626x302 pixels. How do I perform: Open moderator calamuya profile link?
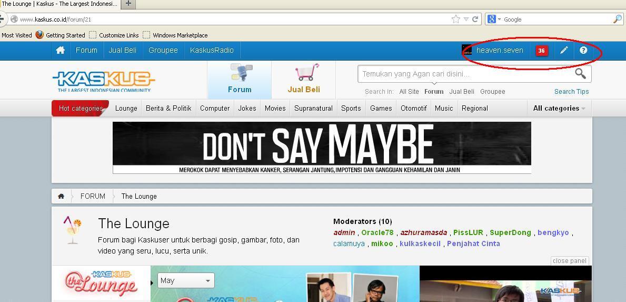tap(350, 243)
